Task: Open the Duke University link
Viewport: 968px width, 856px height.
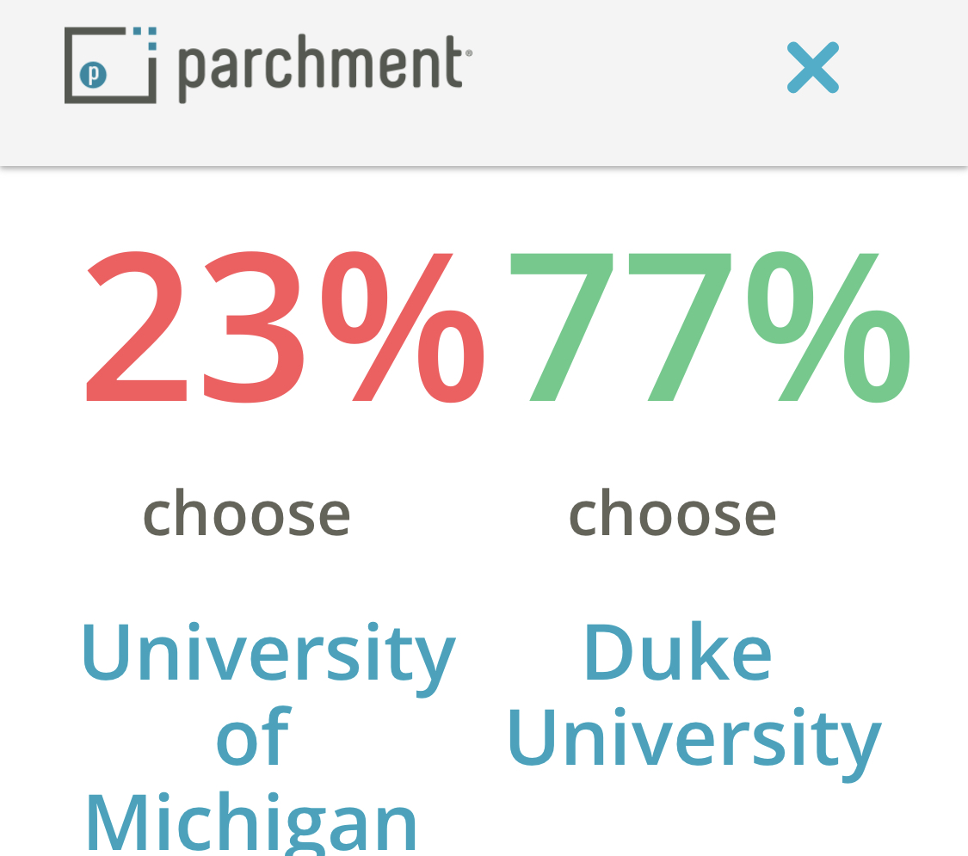Action: click(x=694, y=694)
